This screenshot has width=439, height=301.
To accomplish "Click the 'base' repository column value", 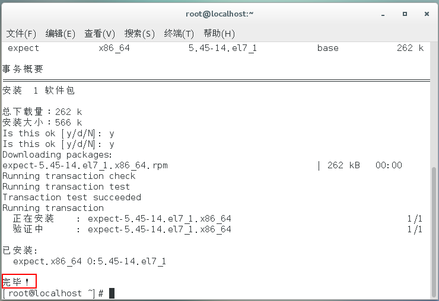I will pos(328,48).
